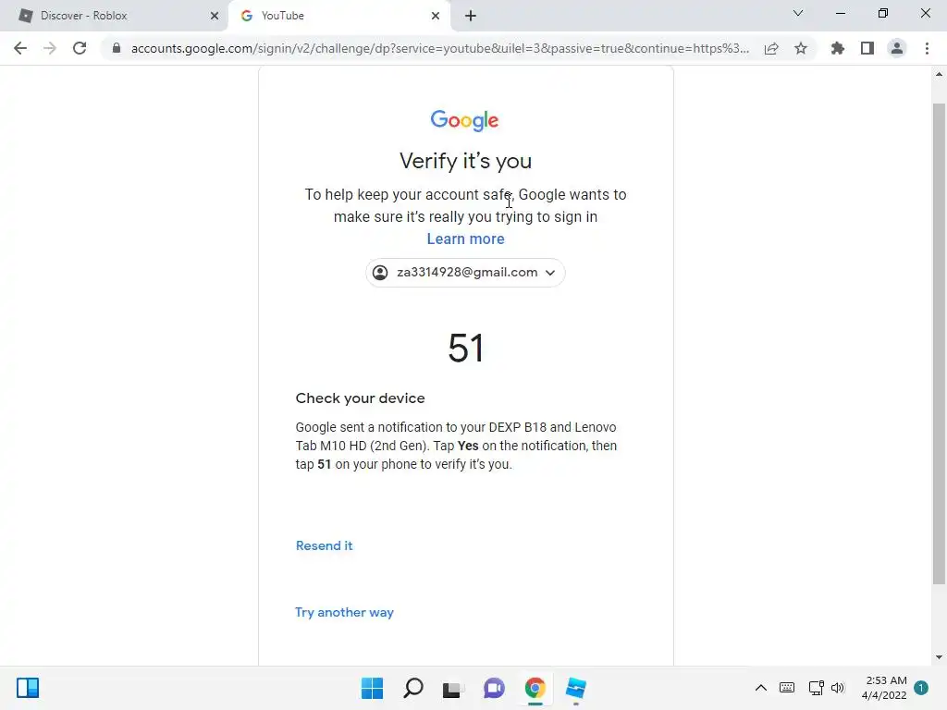This screenshot has height=710, width=947.
Task: Reload the current page
Action: 80,48
